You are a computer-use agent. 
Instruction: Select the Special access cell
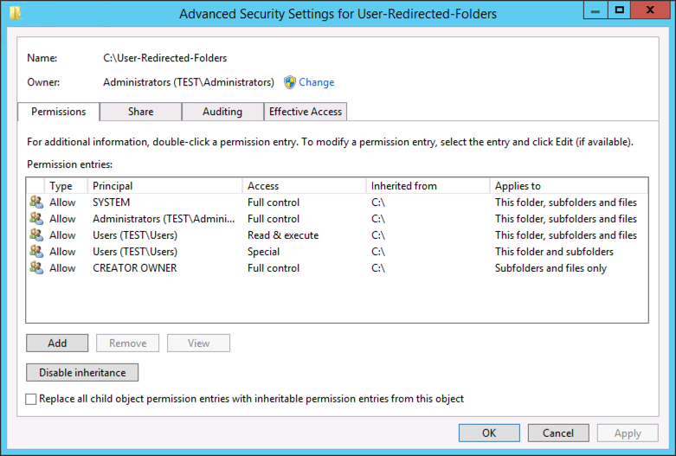tap(263, 252)
